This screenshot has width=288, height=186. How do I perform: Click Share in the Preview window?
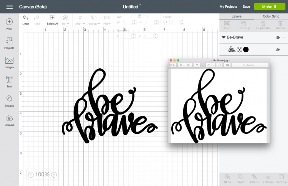(197, 65)
